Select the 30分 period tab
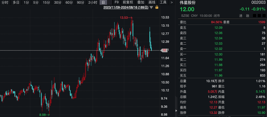Viewport: 267px width, 117px height. pos(58,2)
